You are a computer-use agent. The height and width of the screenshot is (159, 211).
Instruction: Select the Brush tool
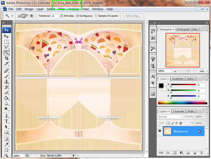pyautogui.click(x=6, y=76)
